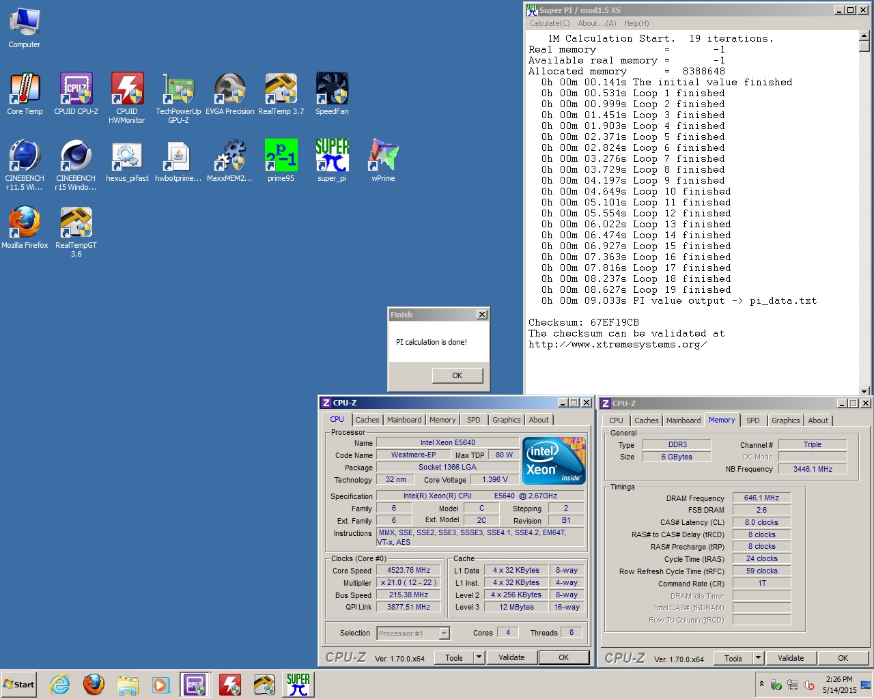
Task: Click the RealTemp taskbar icon
Action: tap(264, 685)
